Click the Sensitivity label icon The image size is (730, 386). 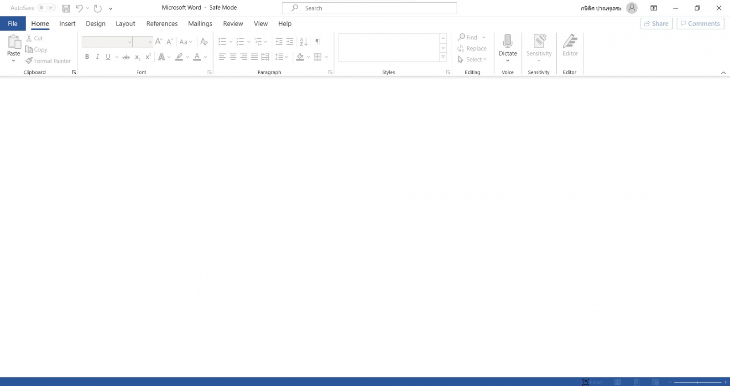(x=539, y=41)
